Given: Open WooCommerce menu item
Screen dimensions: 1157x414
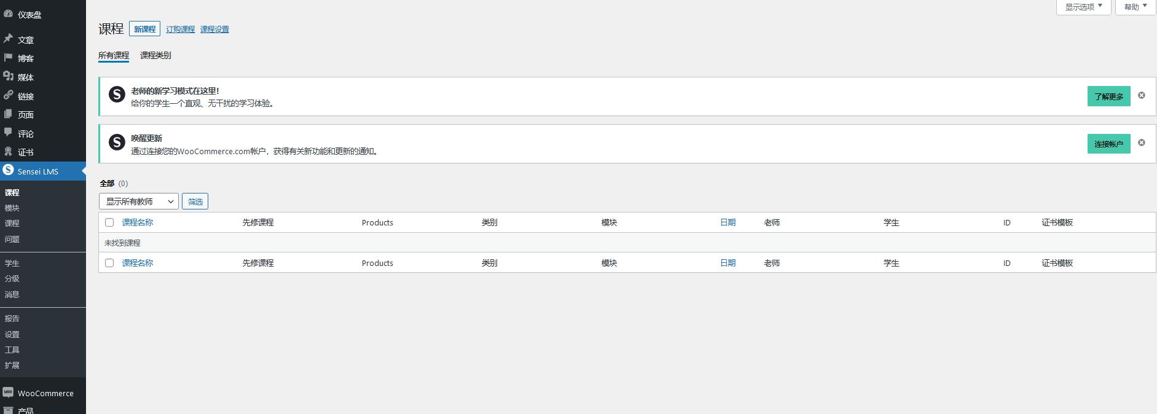Looking at the screenshot, I should [x=43, y=393].
